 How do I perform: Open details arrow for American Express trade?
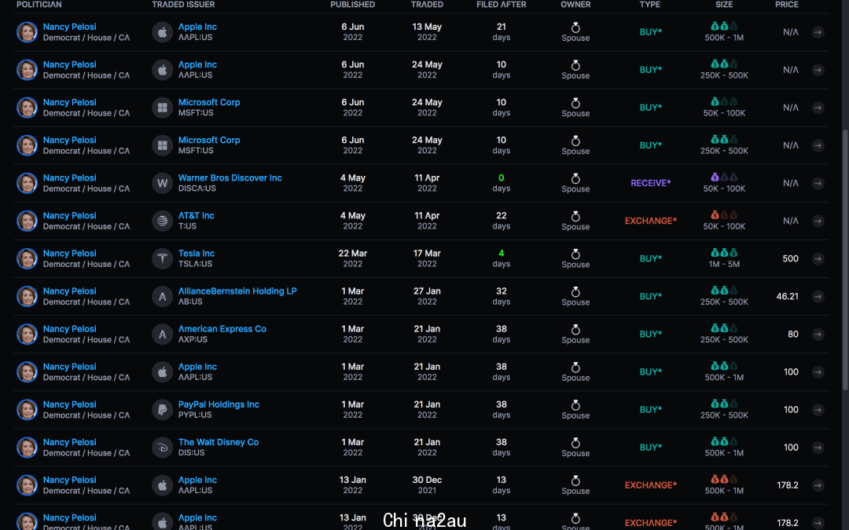pyautogui.click(x=818, y=334)
